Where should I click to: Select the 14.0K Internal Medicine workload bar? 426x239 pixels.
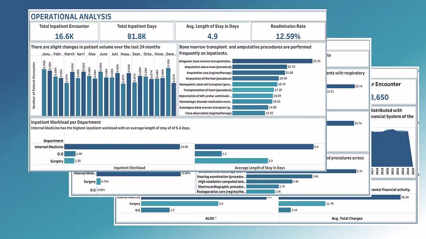[122, 147]
